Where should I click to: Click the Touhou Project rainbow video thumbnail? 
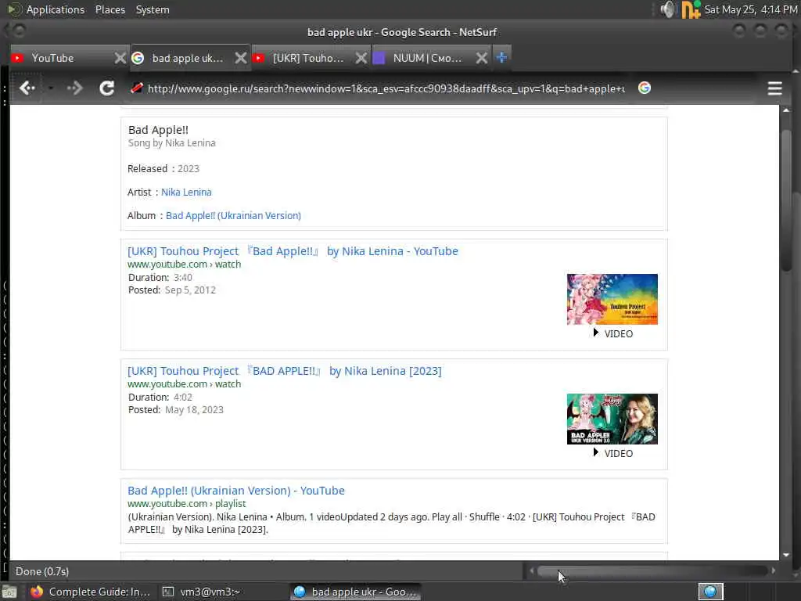(x=612, y=299)
